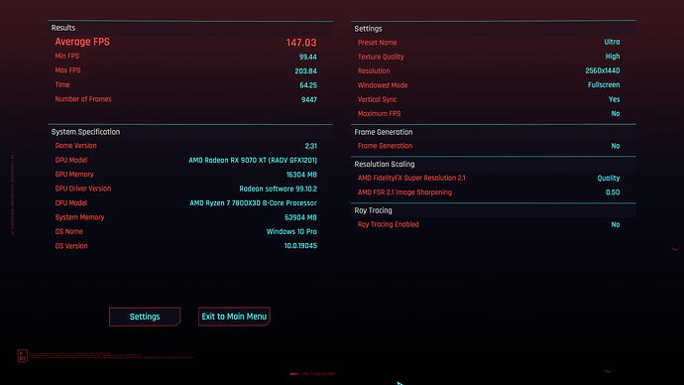Click Exit to Main Menu button
The width and height of the screenshot is (684, 385).
point(234,317)
